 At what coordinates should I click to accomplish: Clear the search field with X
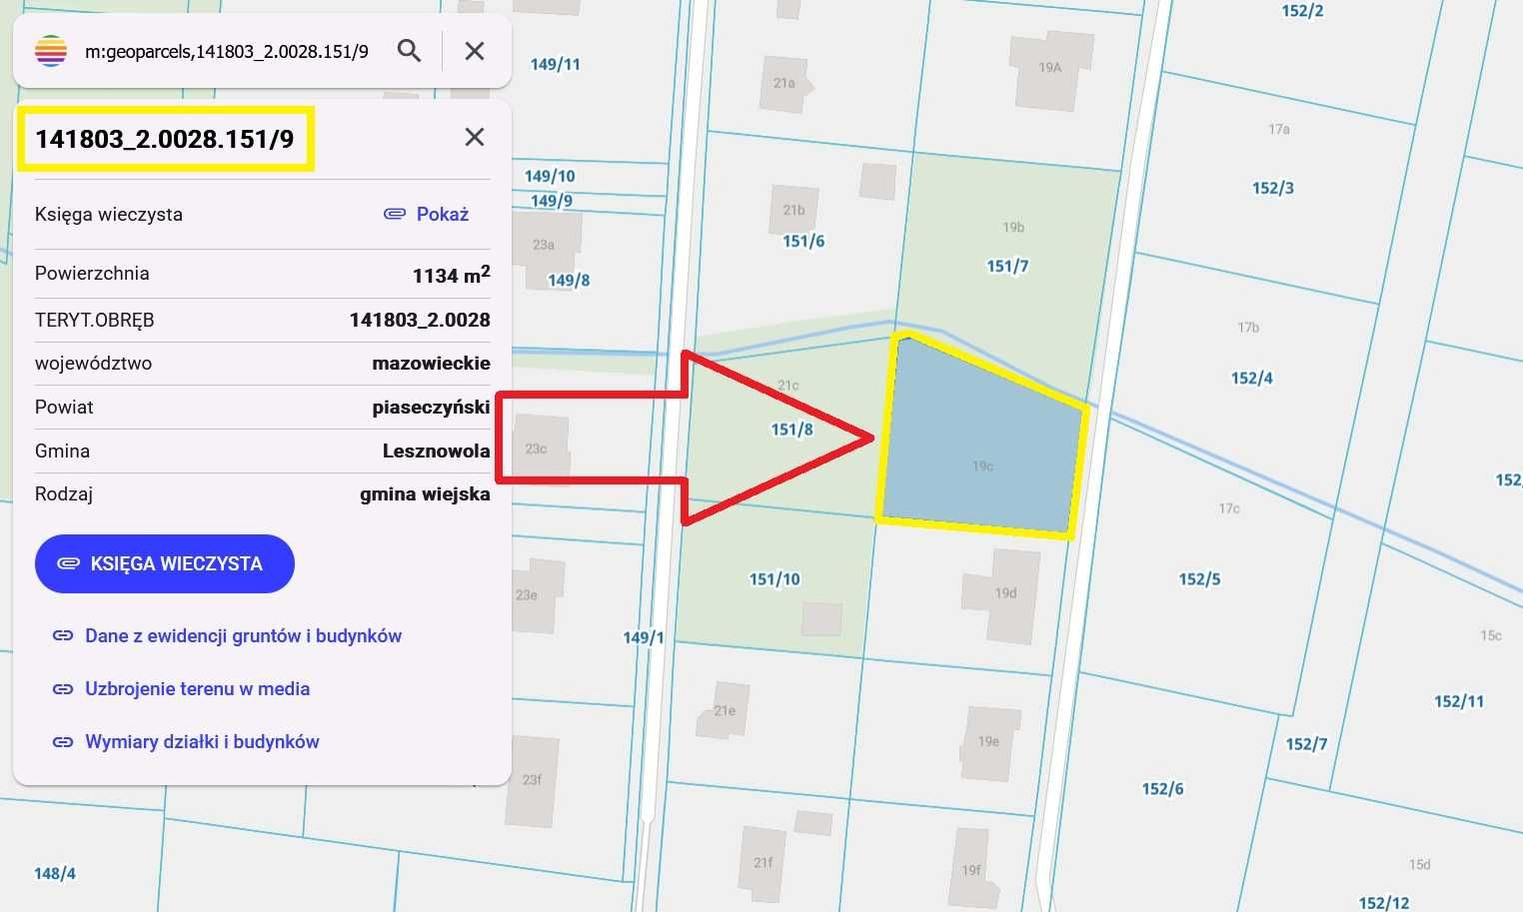pos(475,51)
